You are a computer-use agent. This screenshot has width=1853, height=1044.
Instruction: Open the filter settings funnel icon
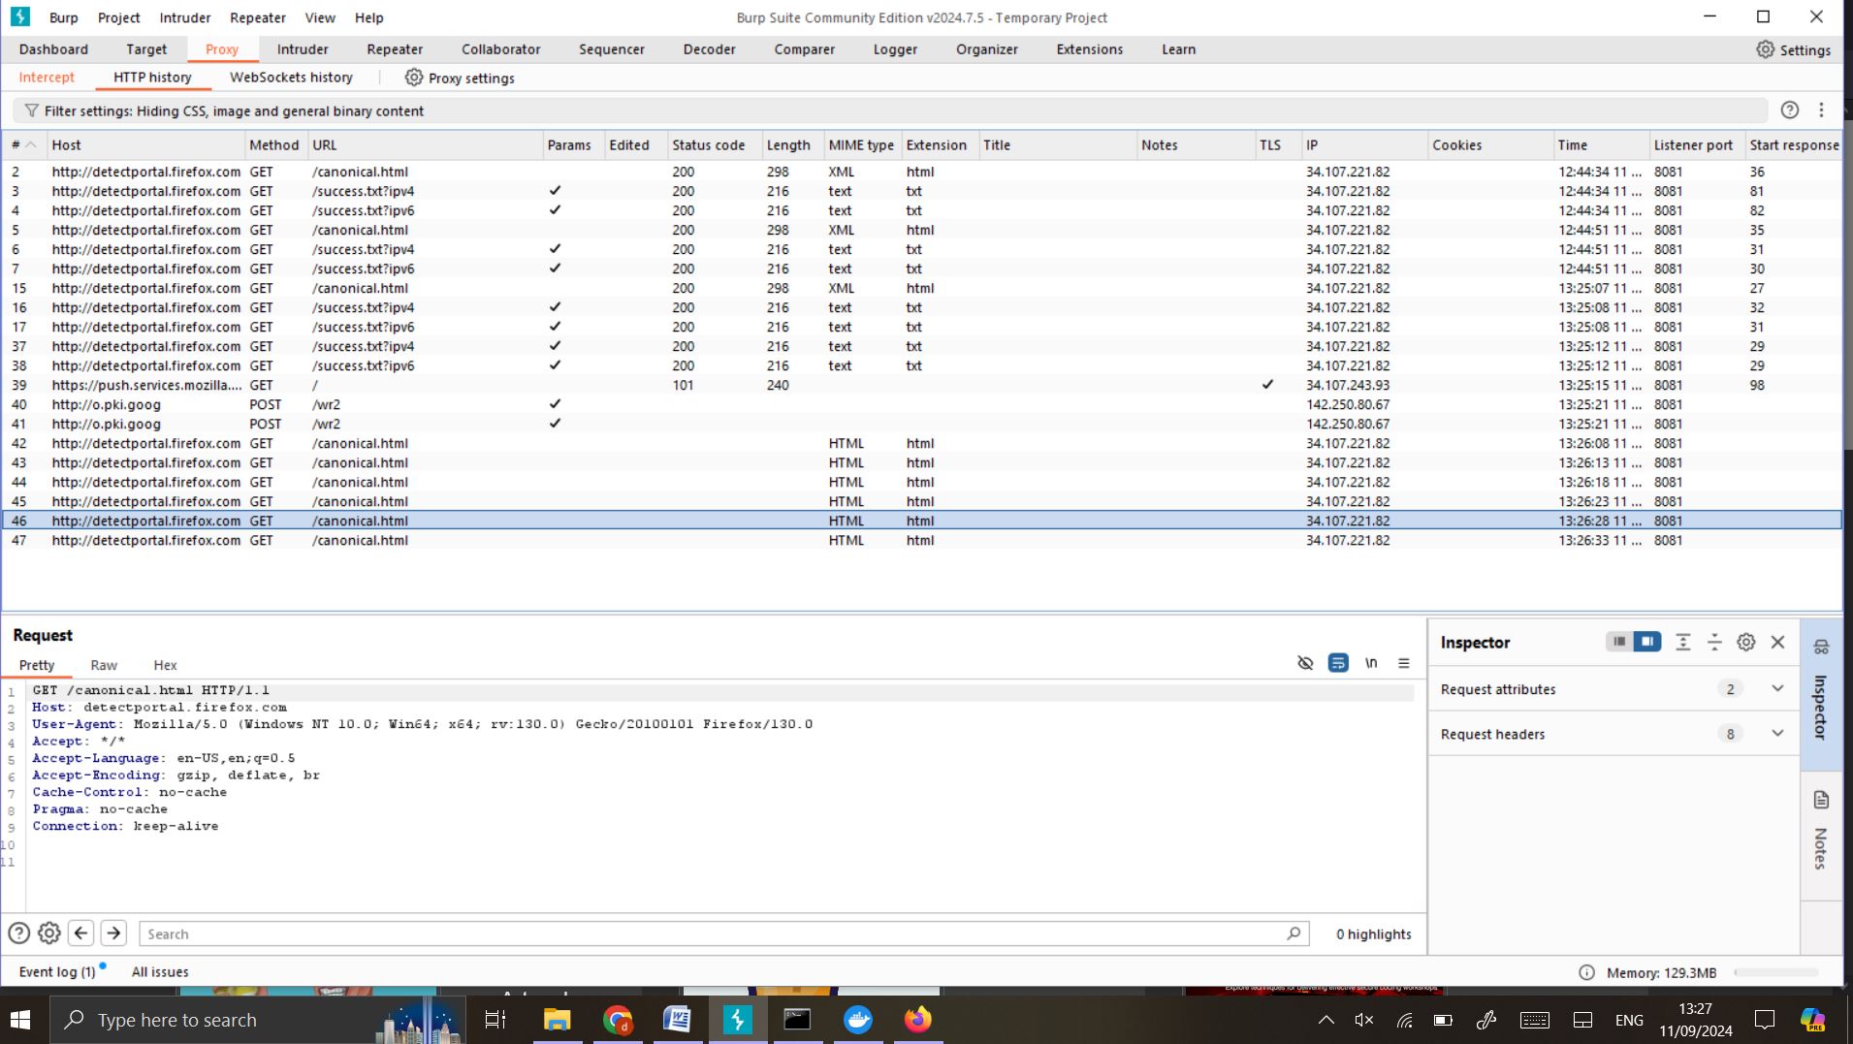[x=32, y=111]
